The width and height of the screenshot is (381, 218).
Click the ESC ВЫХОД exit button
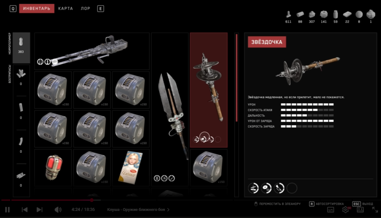point(362,204)
